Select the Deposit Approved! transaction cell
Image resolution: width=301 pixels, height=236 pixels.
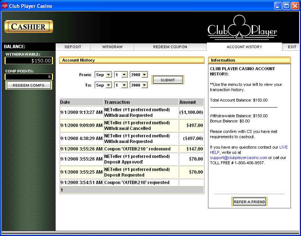(141, 159)
